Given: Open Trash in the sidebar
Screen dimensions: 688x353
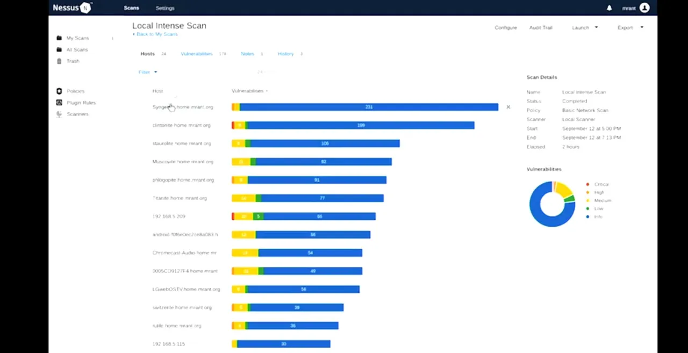Looking at the screenshot, I should [x=73, y=61].
